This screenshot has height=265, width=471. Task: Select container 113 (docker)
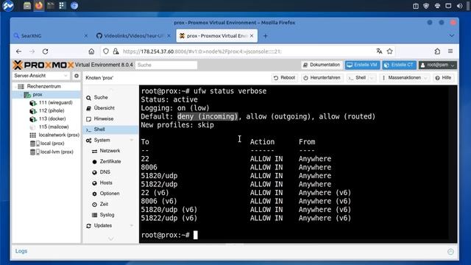52,119
